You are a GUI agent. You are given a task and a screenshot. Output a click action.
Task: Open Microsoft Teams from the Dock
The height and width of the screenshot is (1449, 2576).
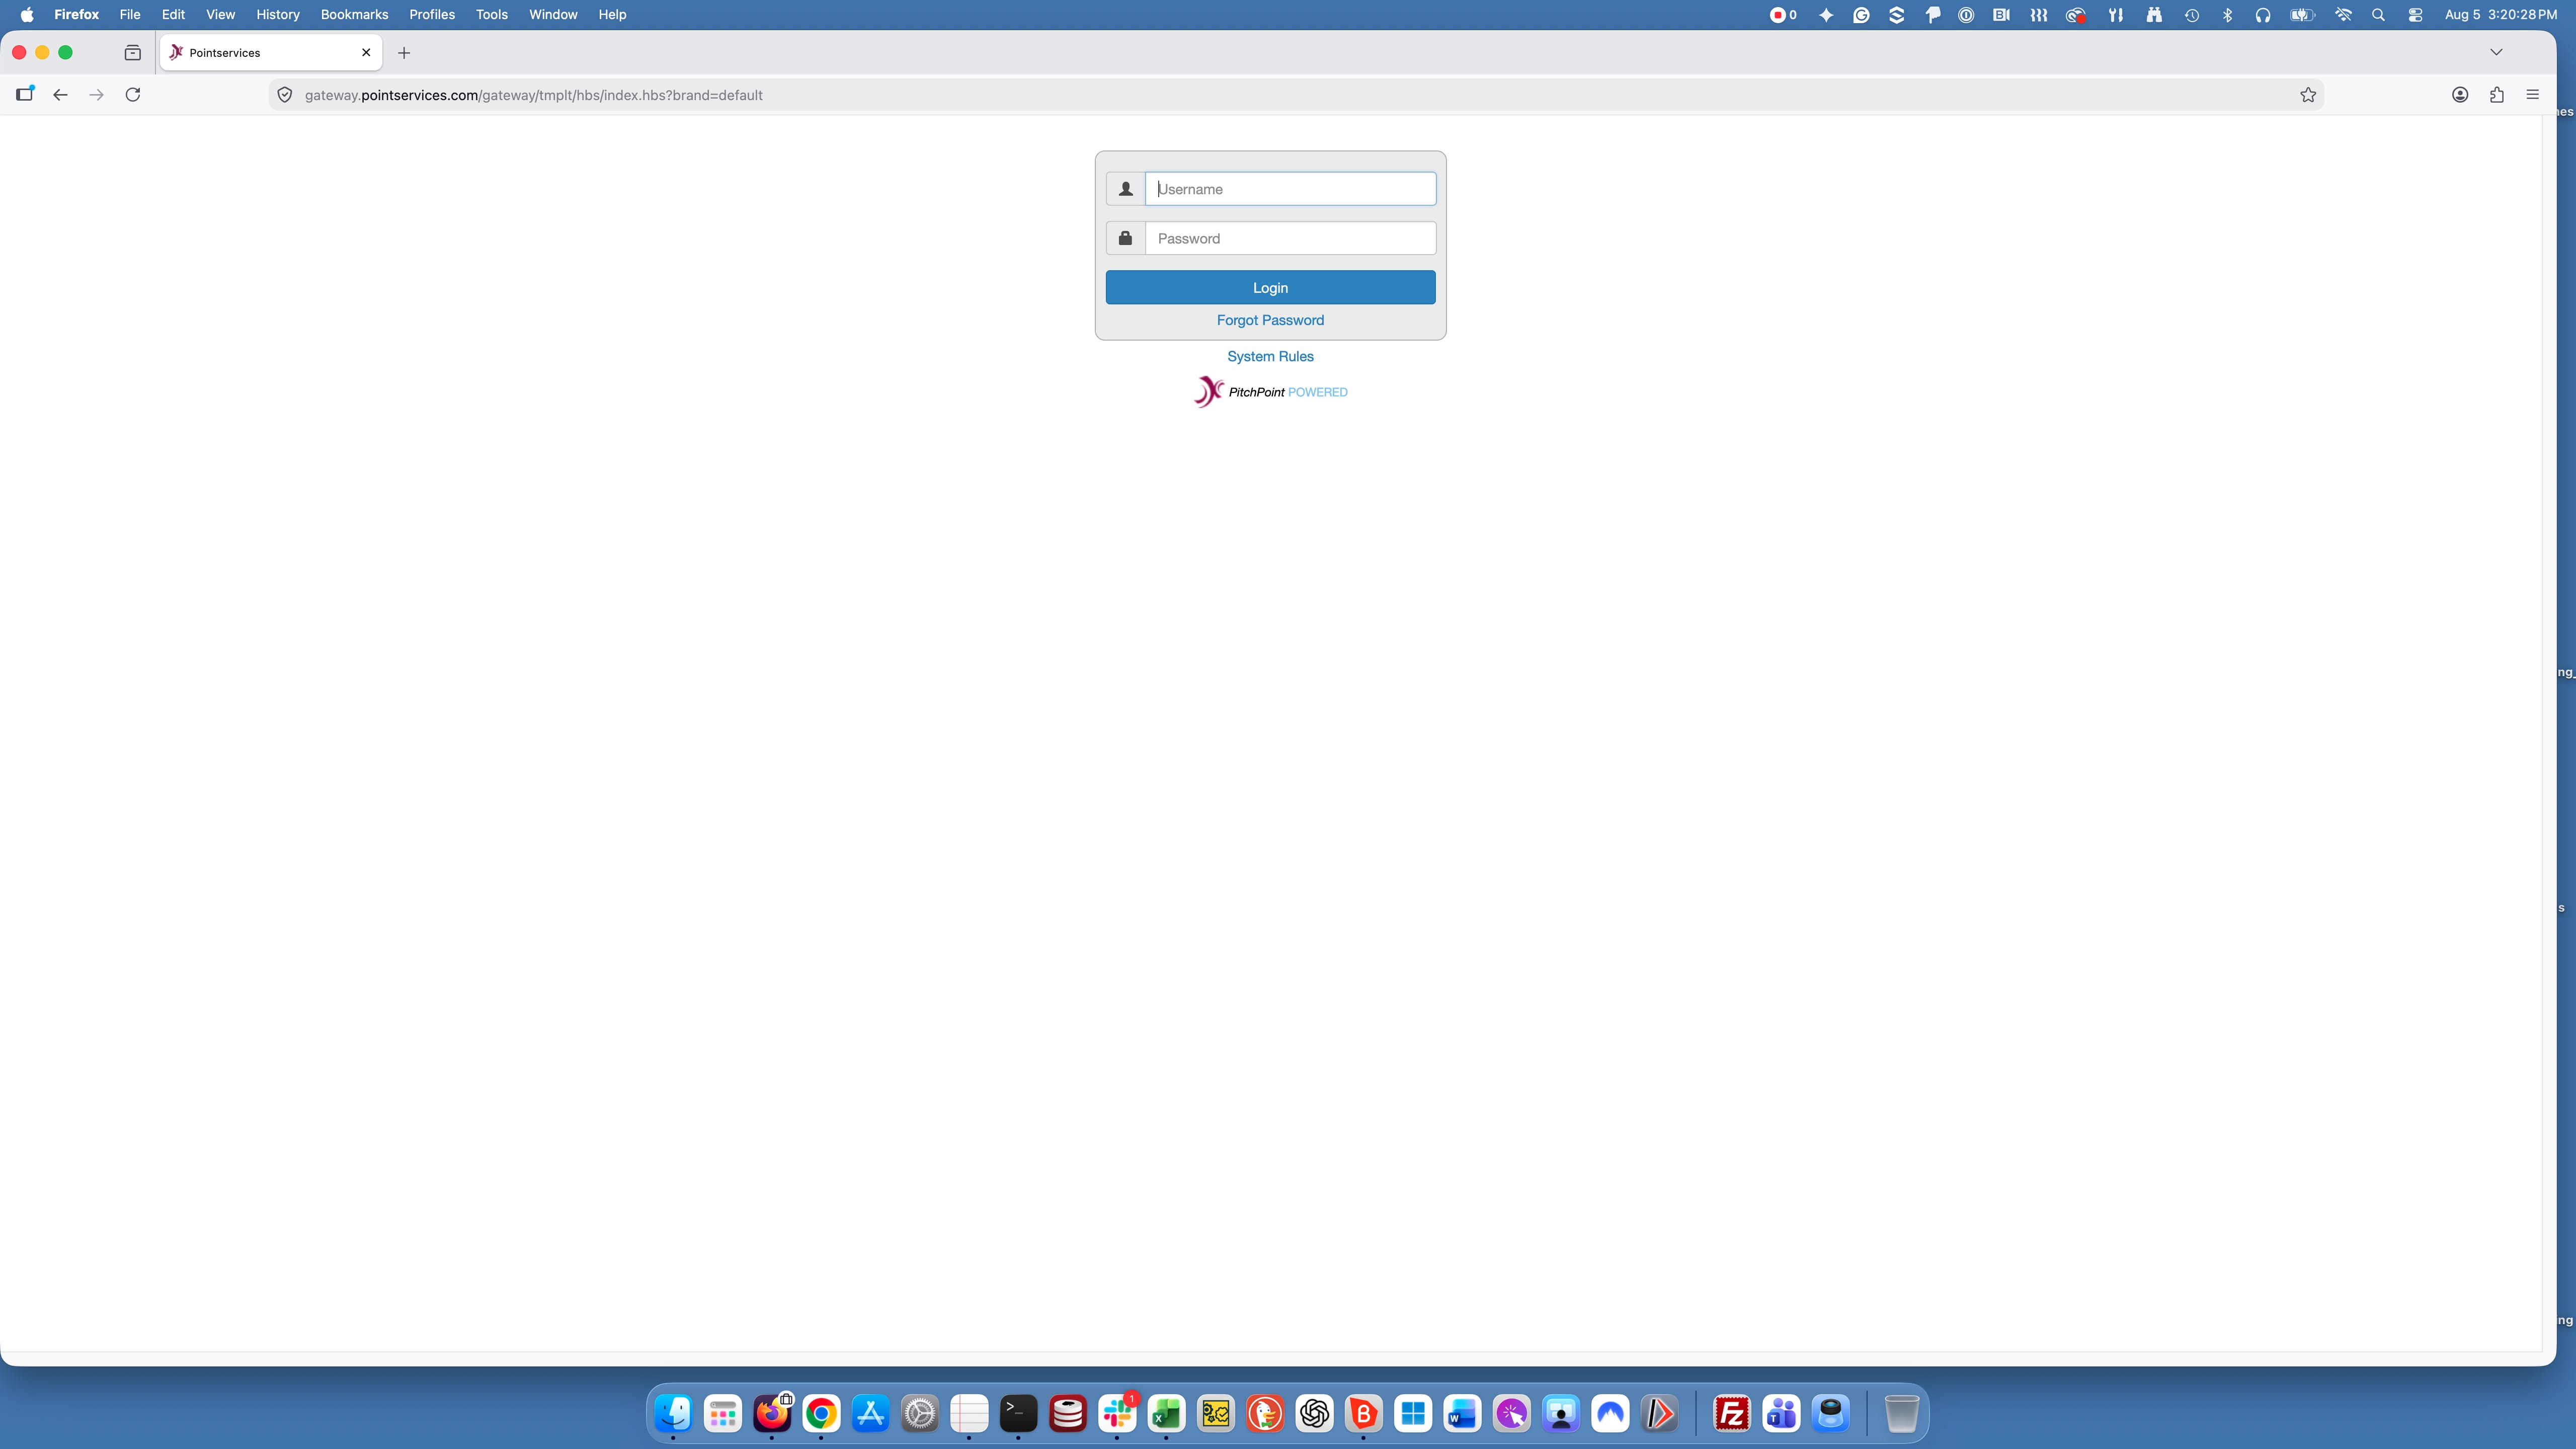point(1781,1414)
